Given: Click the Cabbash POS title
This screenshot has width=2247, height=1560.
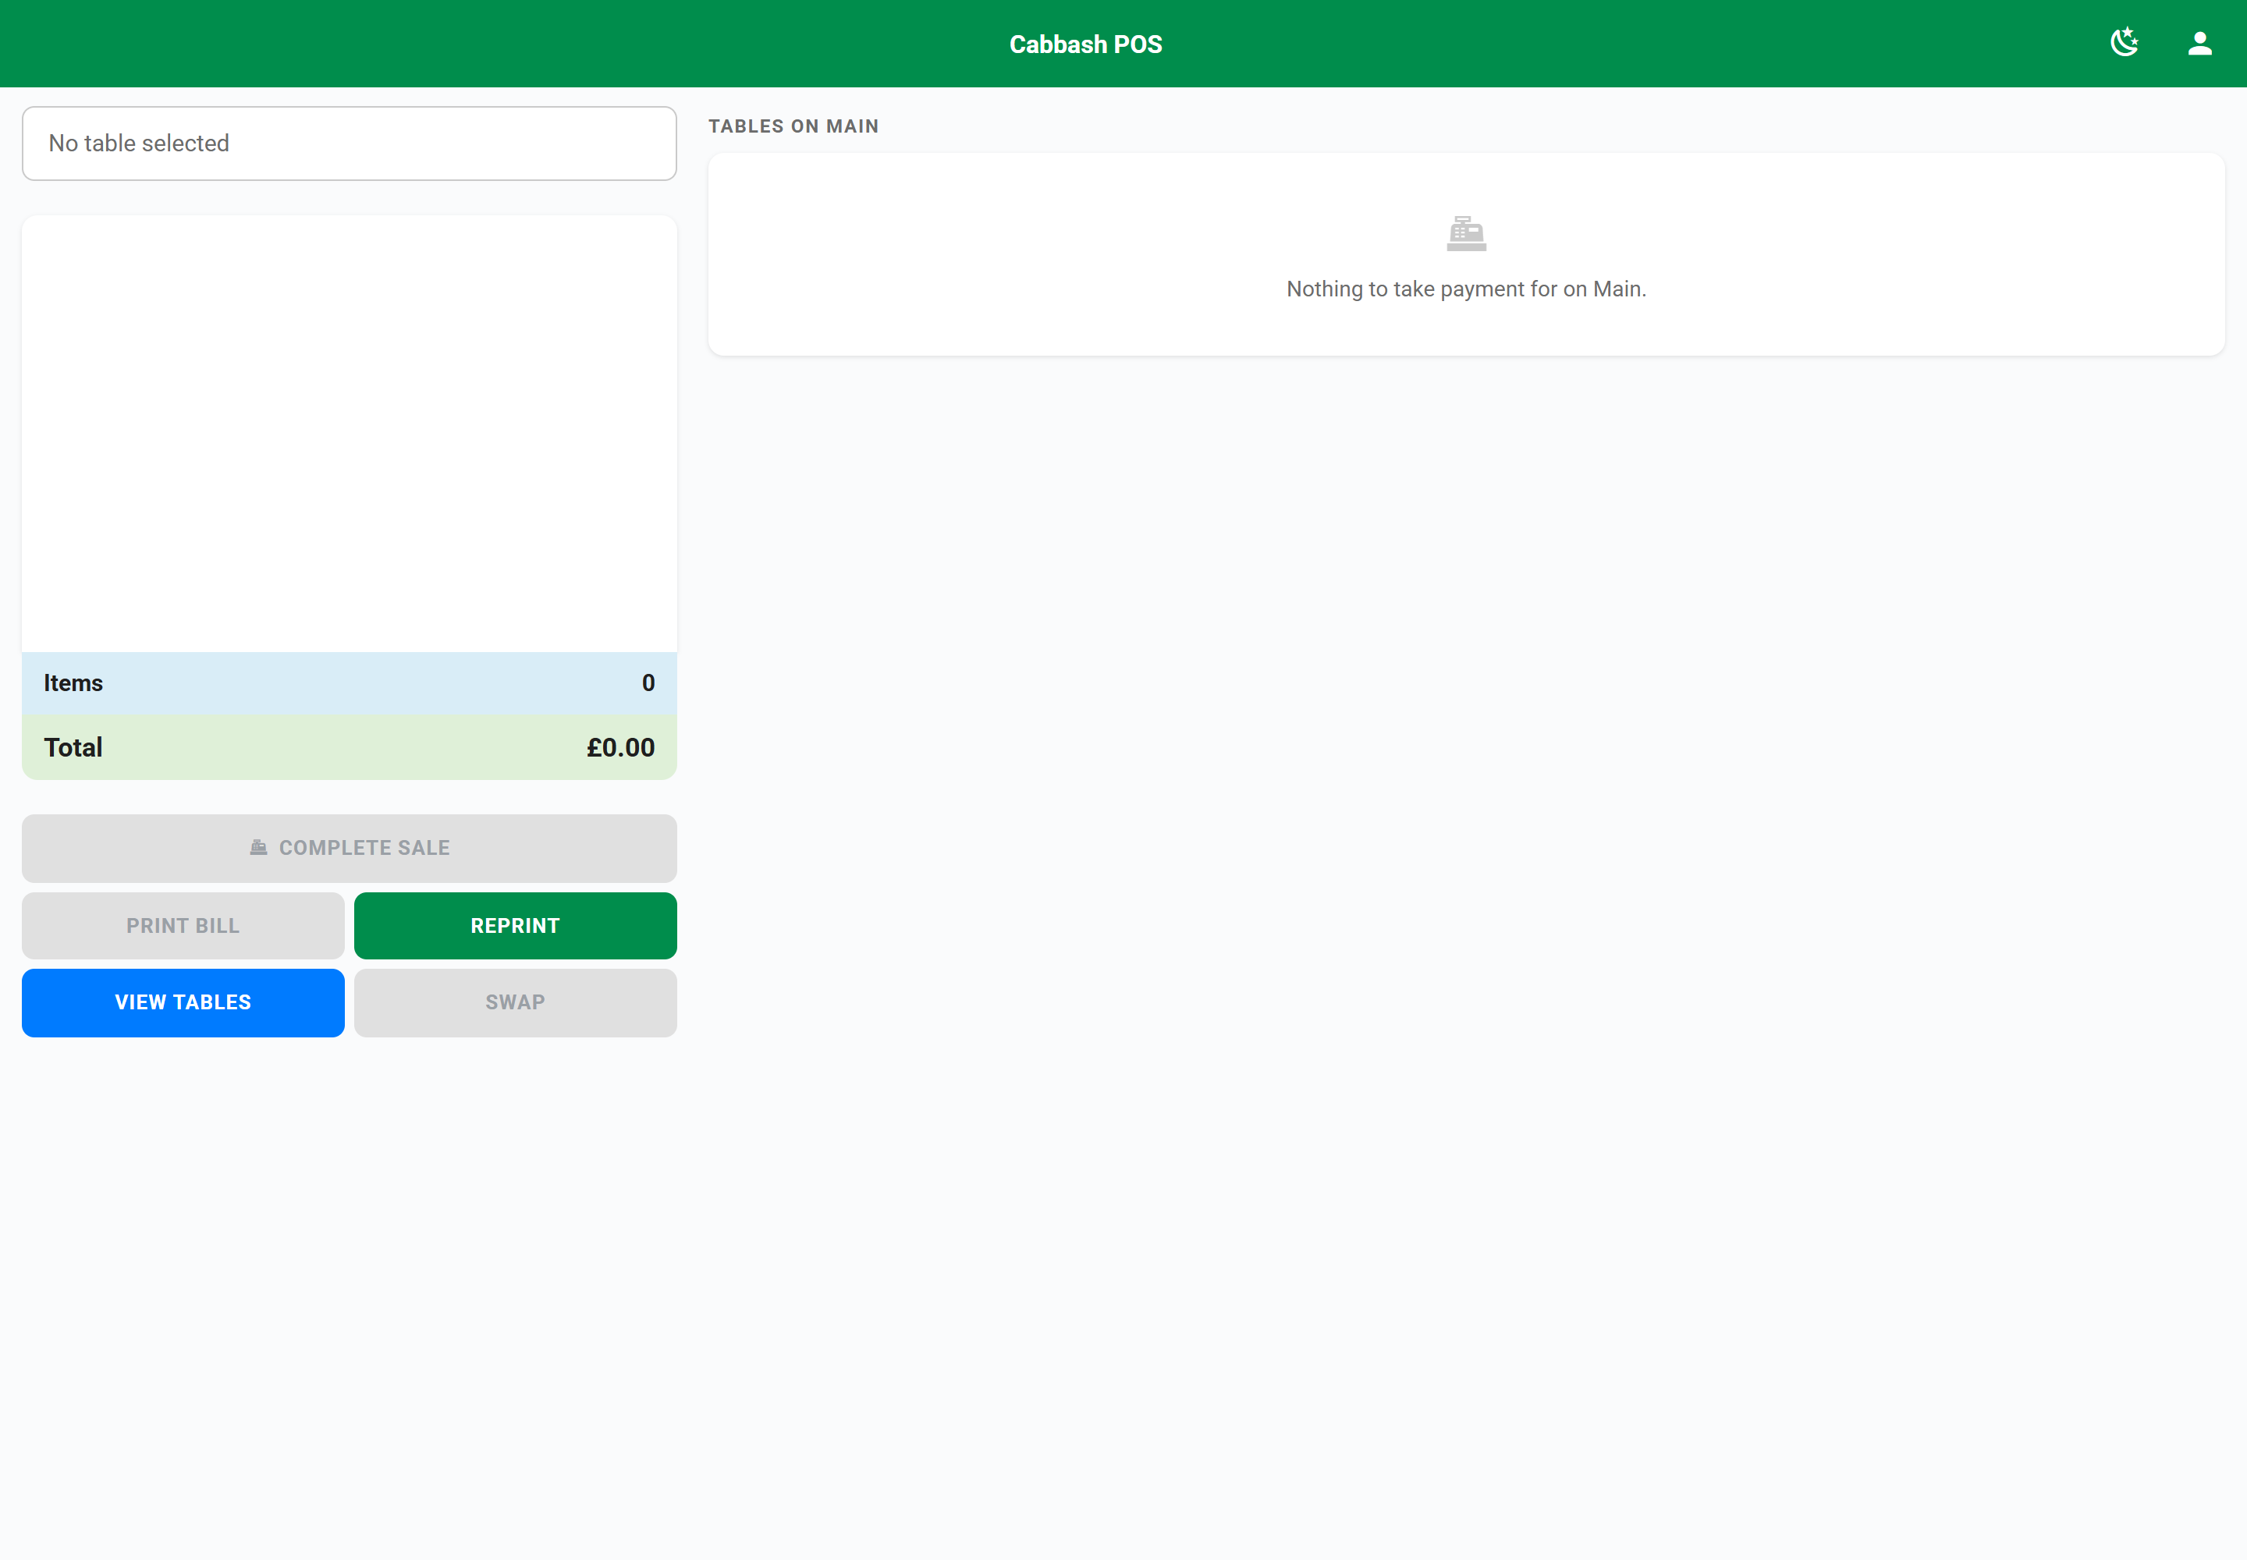Looking at the screenshot, I should click(1085, 44).
